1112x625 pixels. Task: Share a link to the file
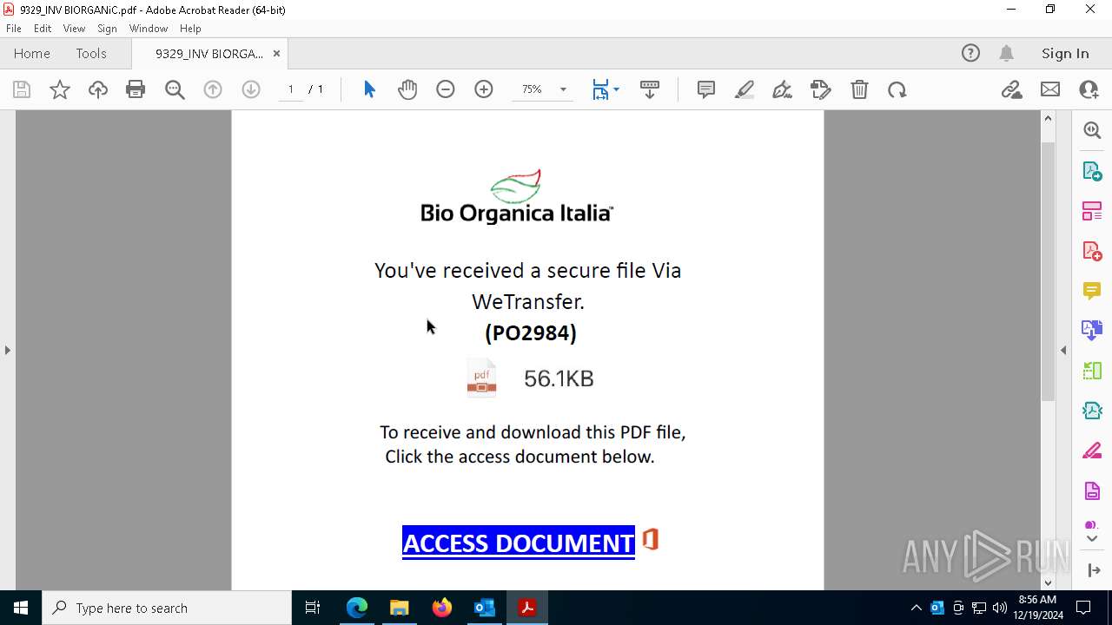pyautogui.click(x=1012, y=89)
